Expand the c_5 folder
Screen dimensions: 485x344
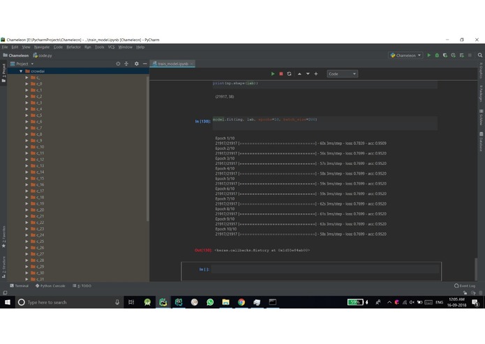27,116
